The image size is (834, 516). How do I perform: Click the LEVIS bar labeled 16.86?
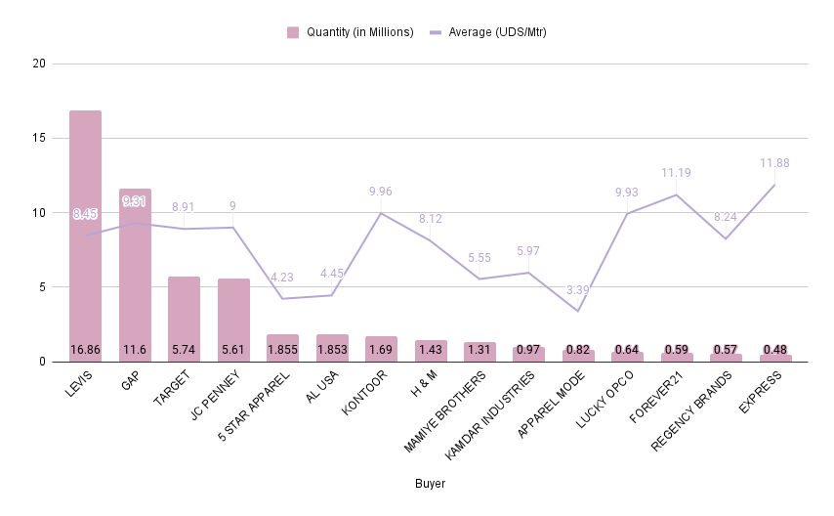pyautogui.click(x=85, y=236)
